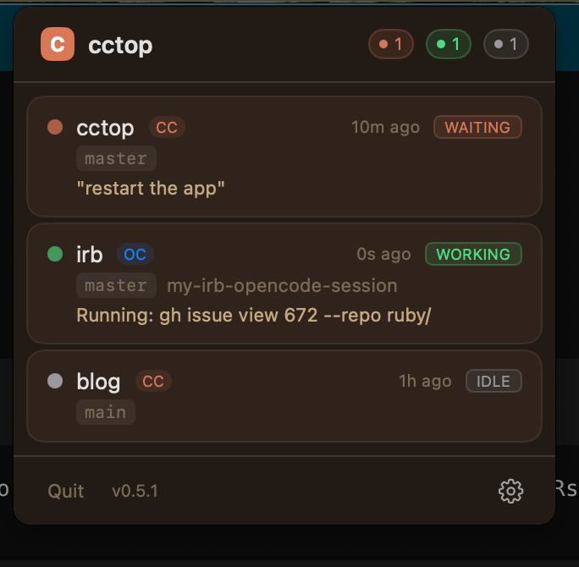Screen dimensions: 579x567
Task: Click the CC badge next to cctop
Action: click(167, 128)
